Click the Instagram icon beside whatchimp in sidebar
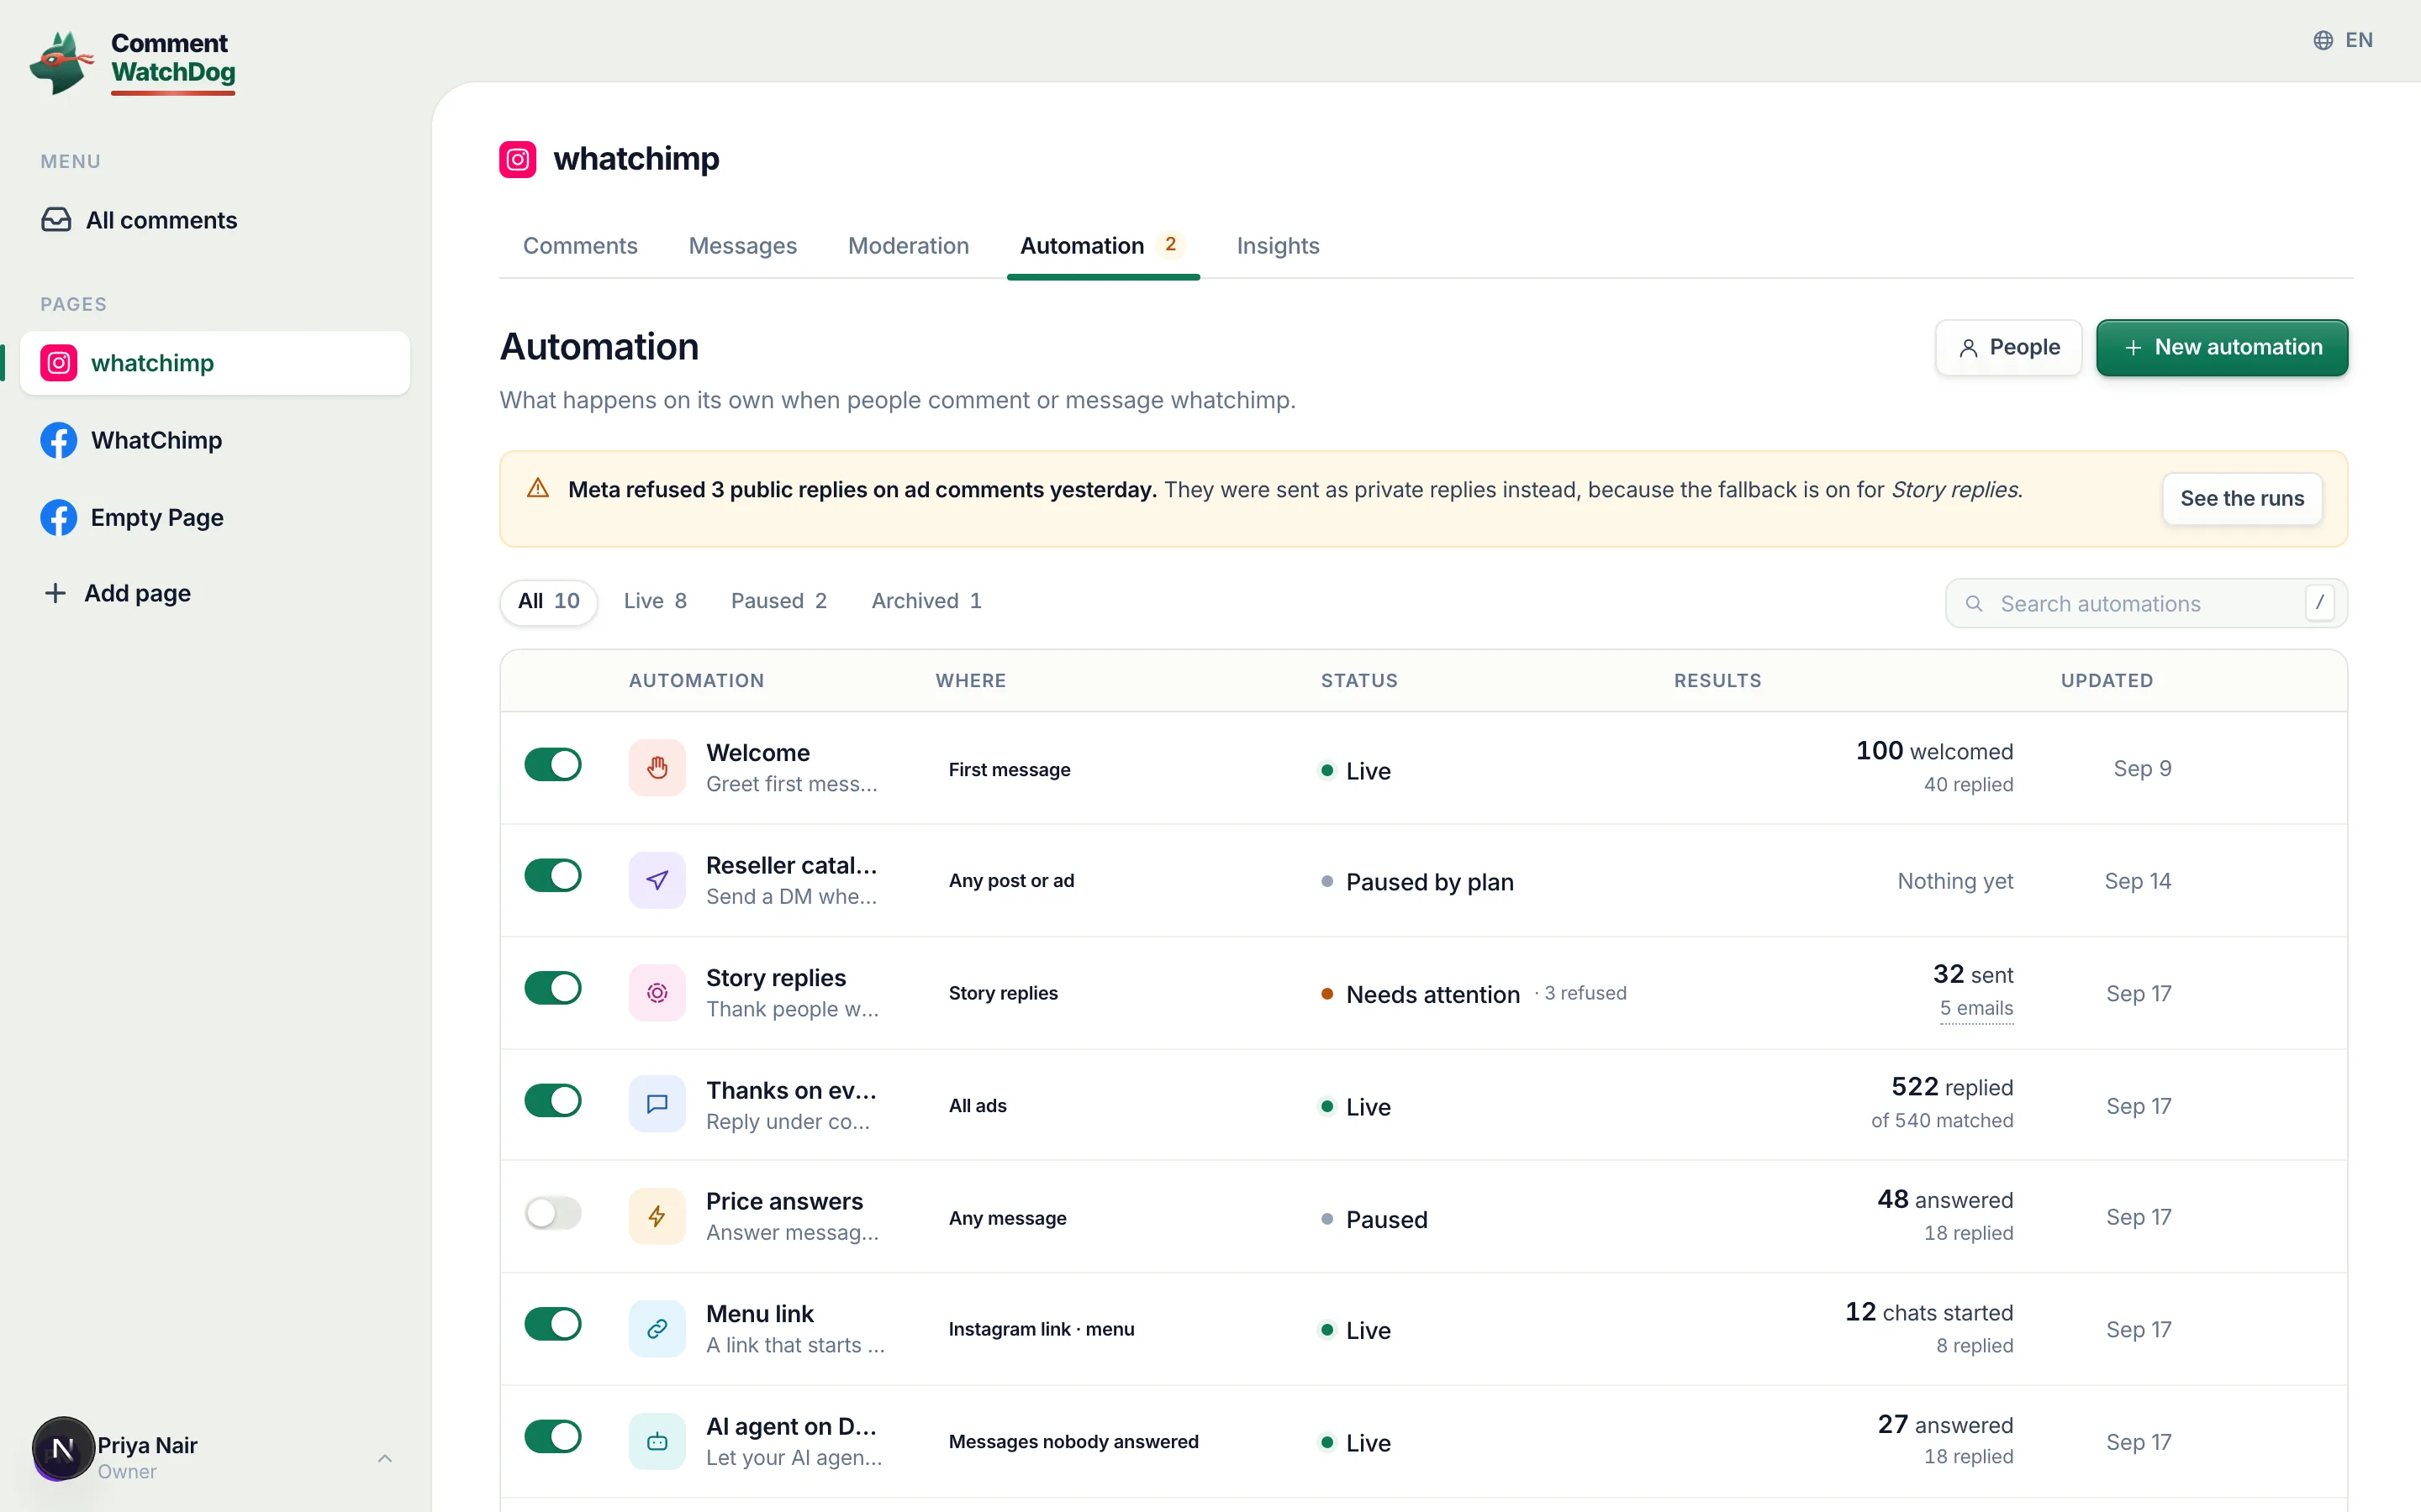 tap(59, 363)
